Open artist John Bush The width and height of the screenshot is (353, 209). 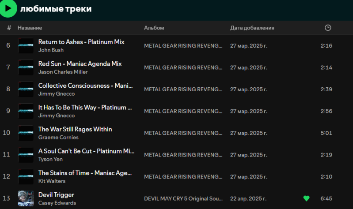(51, 50)
